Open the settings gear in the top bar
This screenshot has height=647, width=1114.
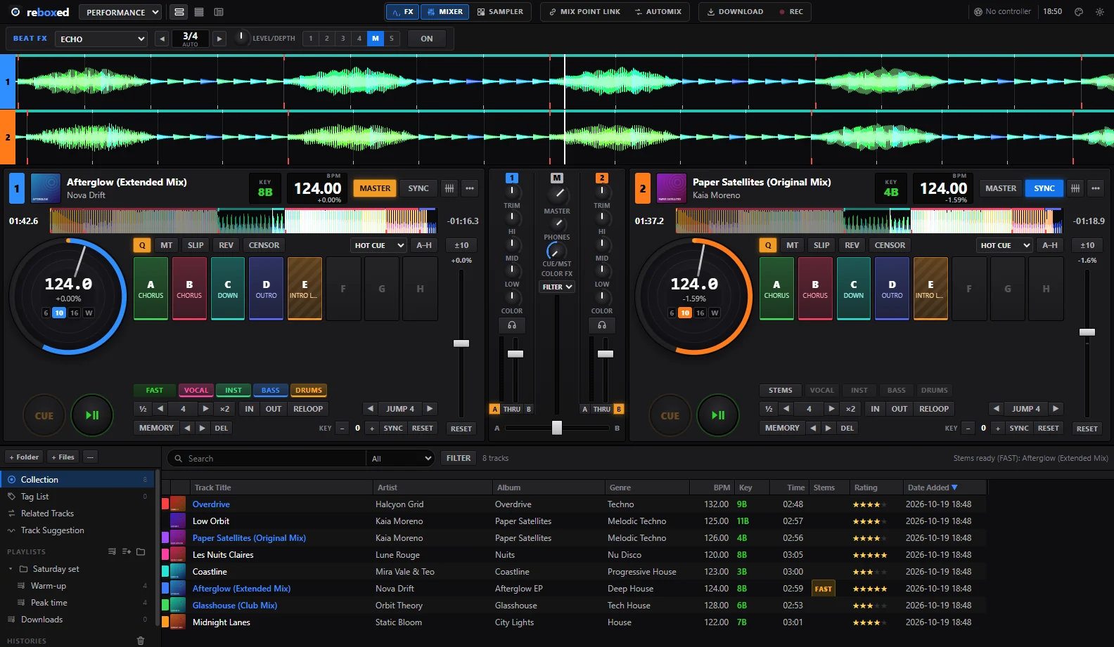click(1100, 12)
